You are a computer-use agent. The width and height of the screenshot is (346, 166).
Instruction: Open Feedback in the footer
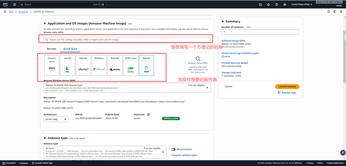(x=24, y=163)
